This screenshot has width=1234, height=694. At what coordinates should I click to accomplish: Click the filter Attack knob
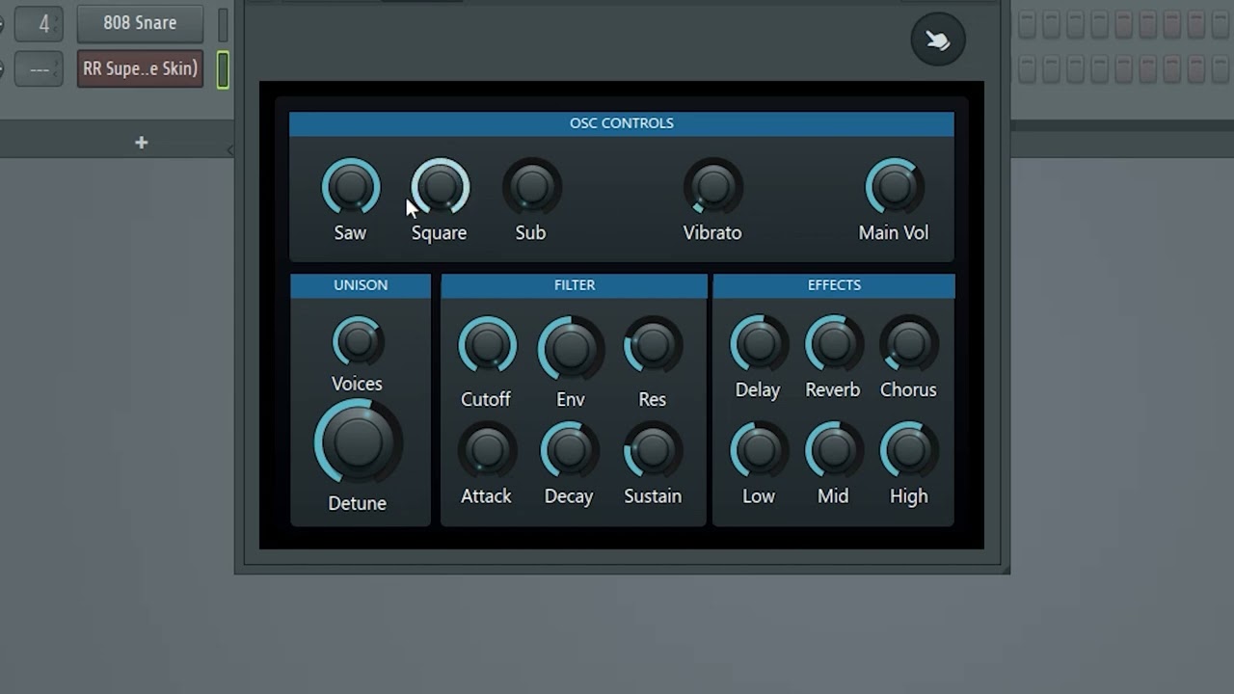(487, 449)
